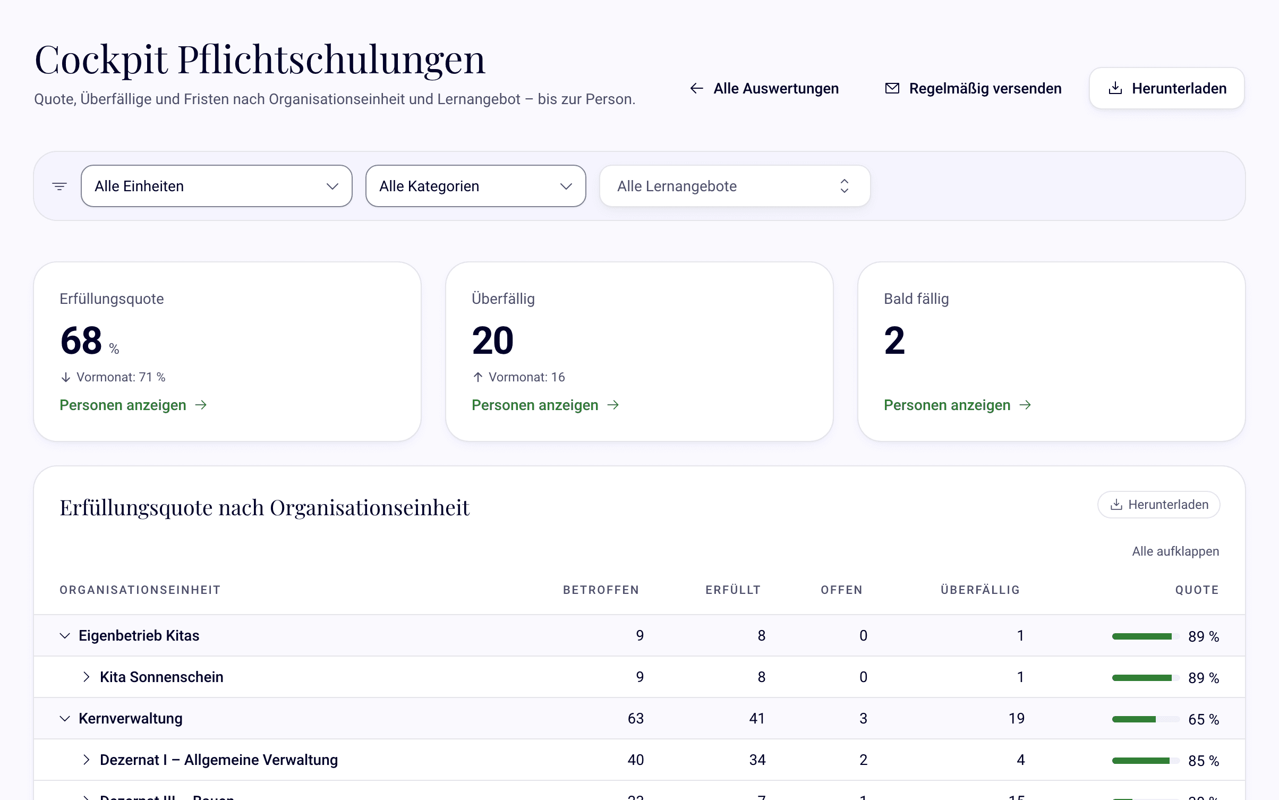
Task: Click the Überfällig value 20
Action: pyautogui.click(x=492, y=341)
